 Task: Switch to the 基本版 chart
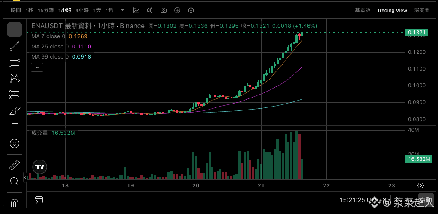363,10
